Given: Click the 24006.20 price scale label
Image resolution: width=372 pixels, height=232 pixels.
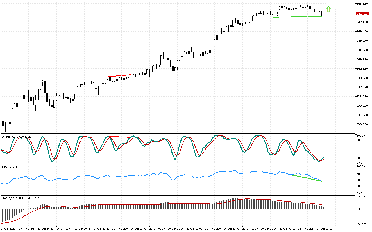Looking at the screenshot, I should tap(362, 78).
